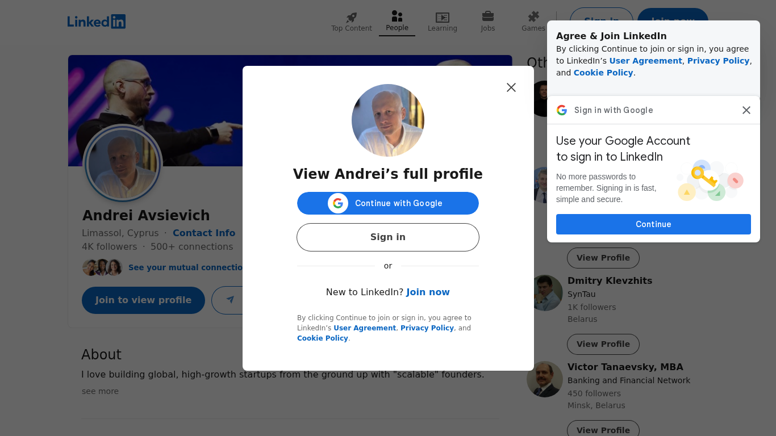The width and height of the screenshot is (776, 436).
Task: Click Continue with Google button
Action: (x=388, y=203)
